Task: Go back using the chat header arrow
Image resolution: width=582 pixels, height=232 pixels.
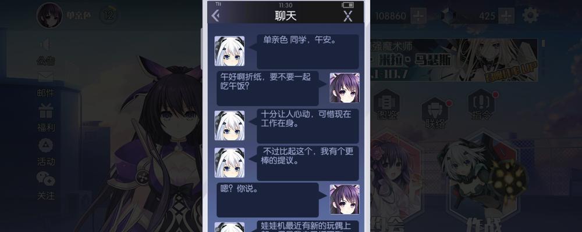Action: point(215,16)
